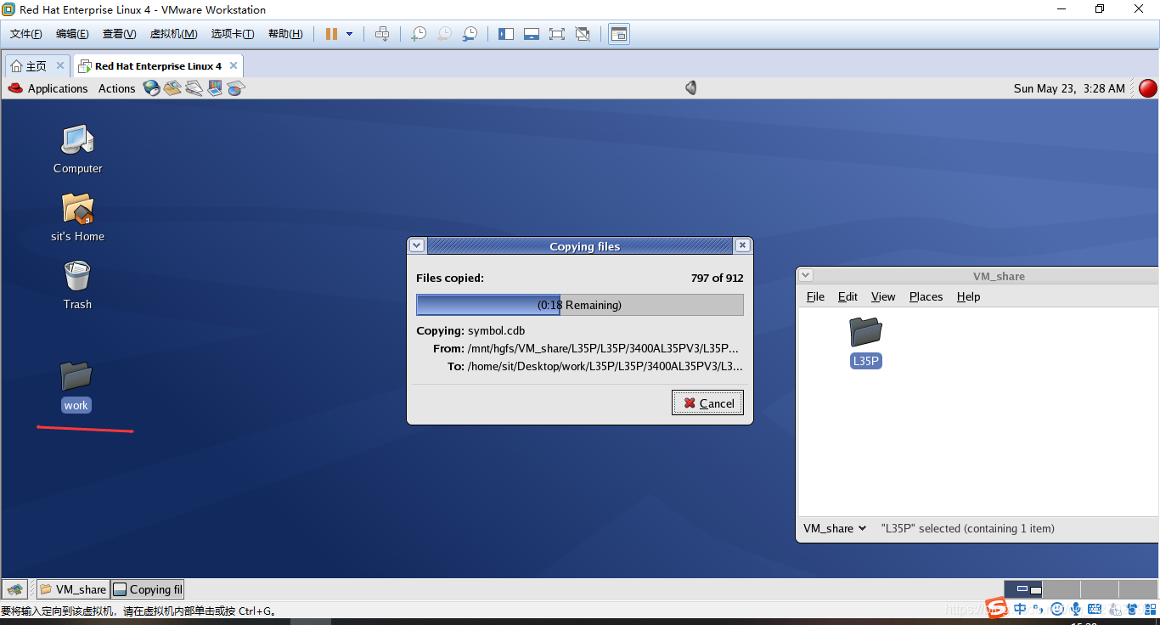Click the show desktop button in bottom panel

[15, 589]
